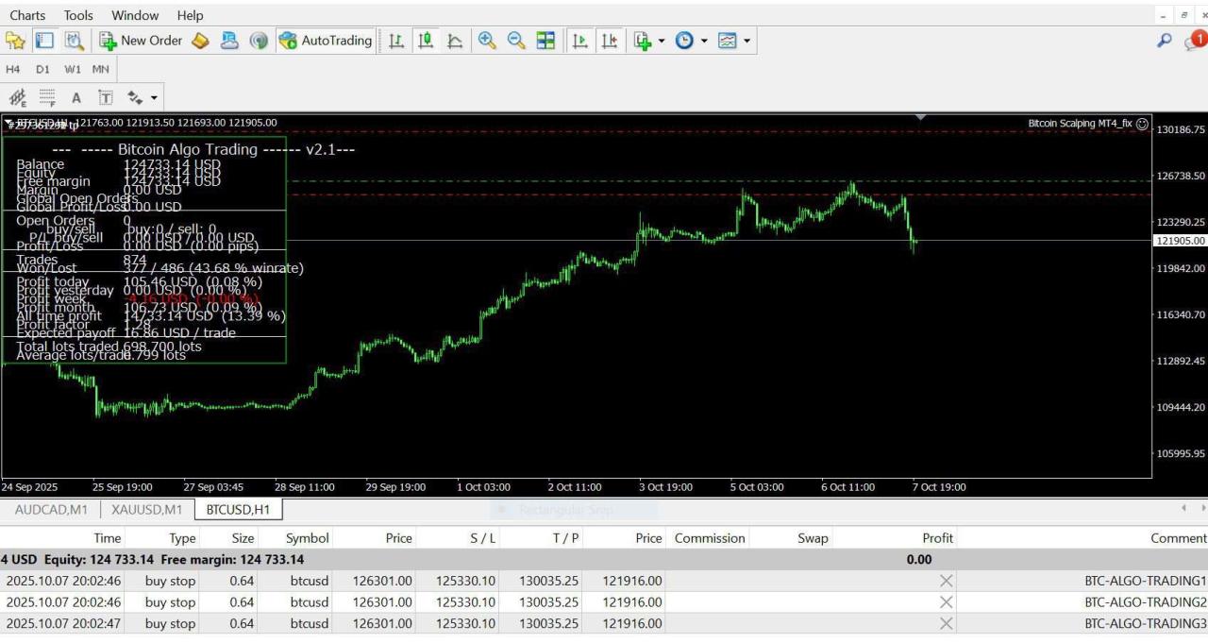1208x643 pixels.
Task: Switch chart to bar chart style
Action: (x=397, y=41)
